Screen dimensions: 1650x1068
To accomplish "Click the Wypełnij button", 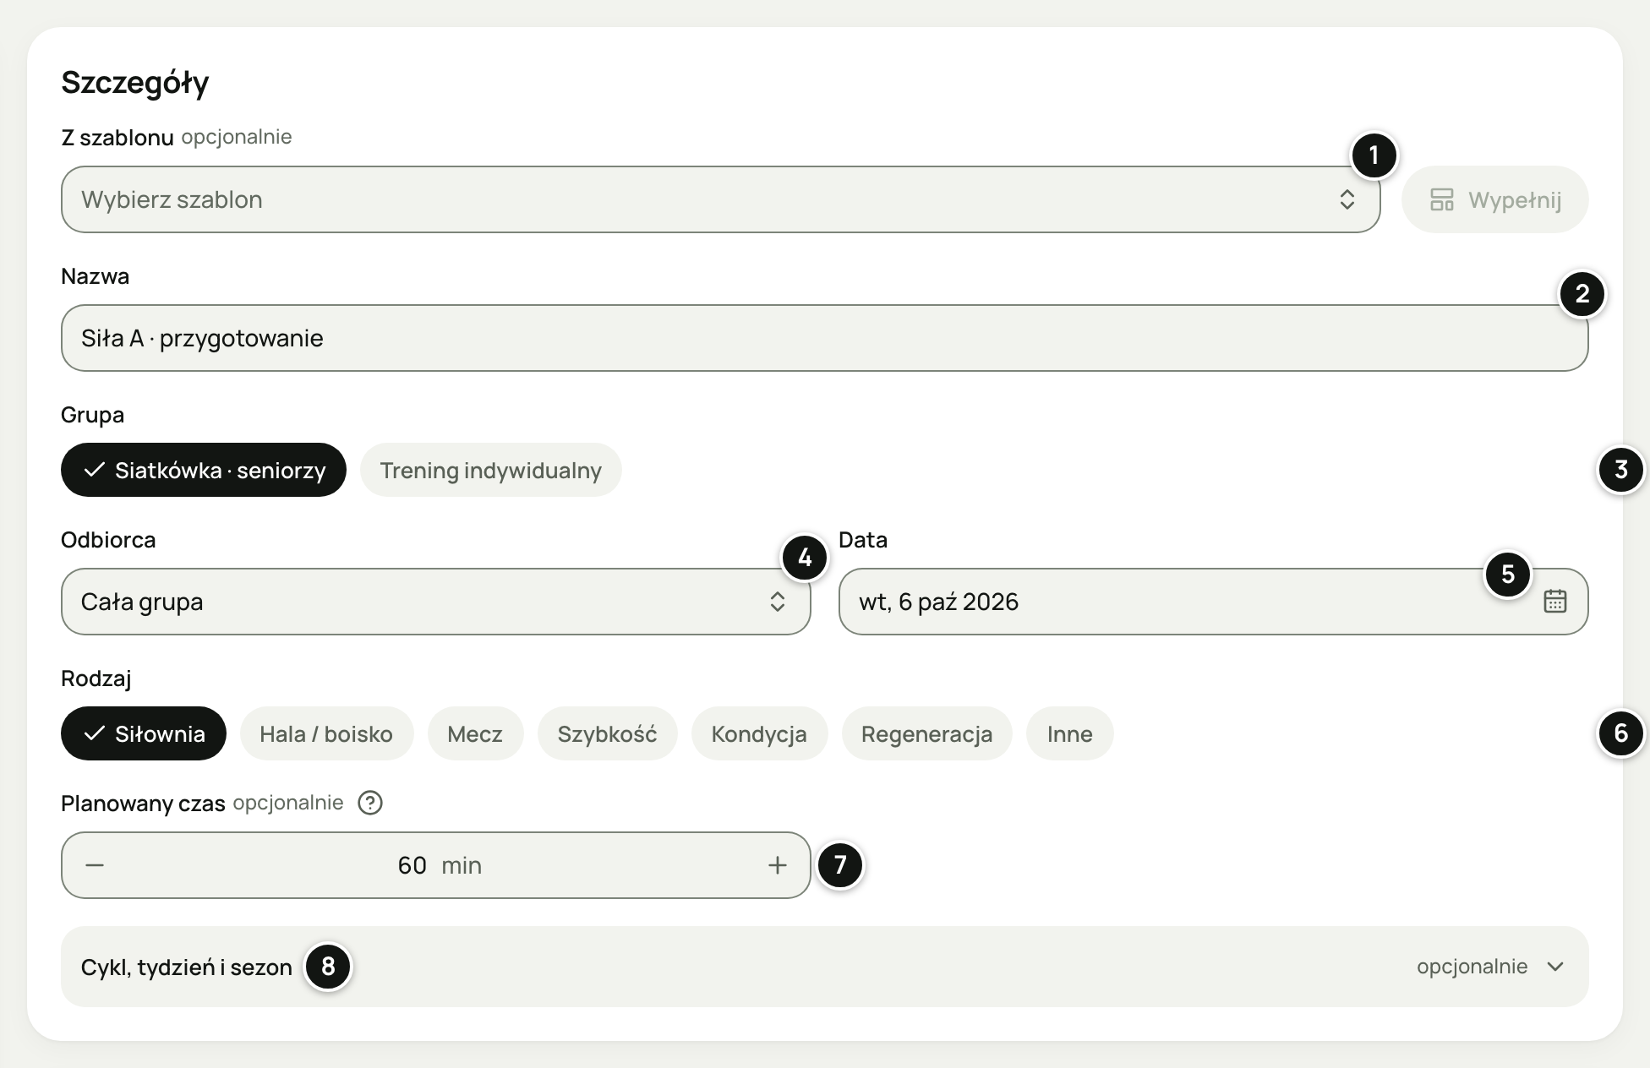I will point(1494,199).
